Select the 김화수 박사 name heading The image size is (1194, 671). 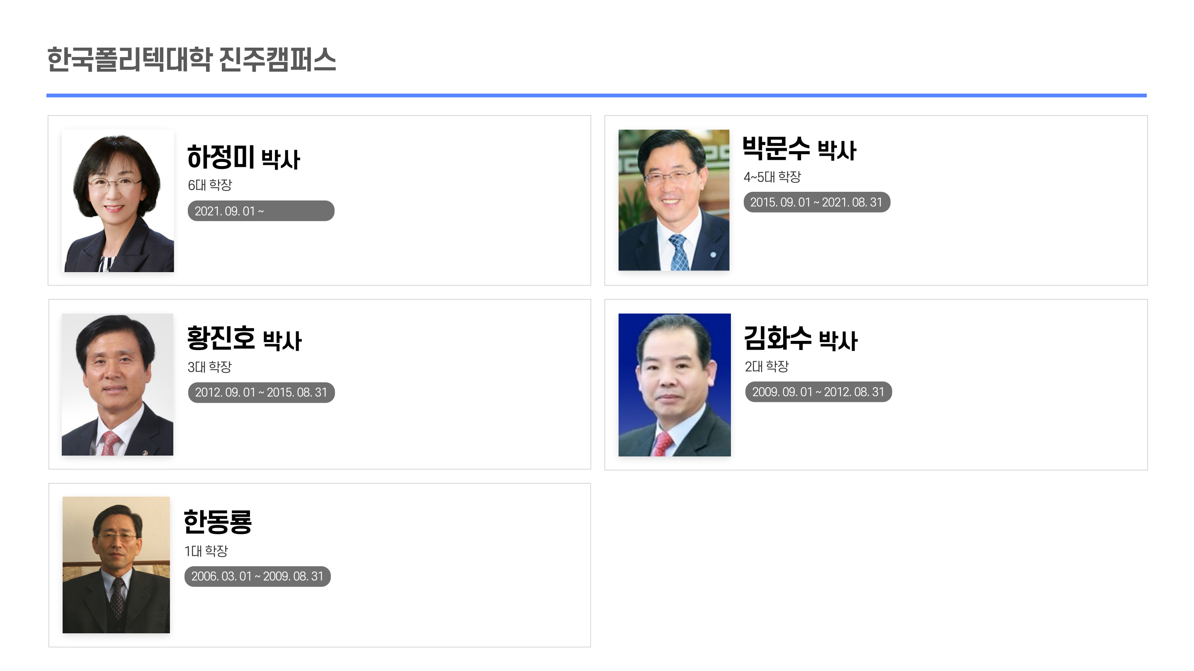point(801,338)
